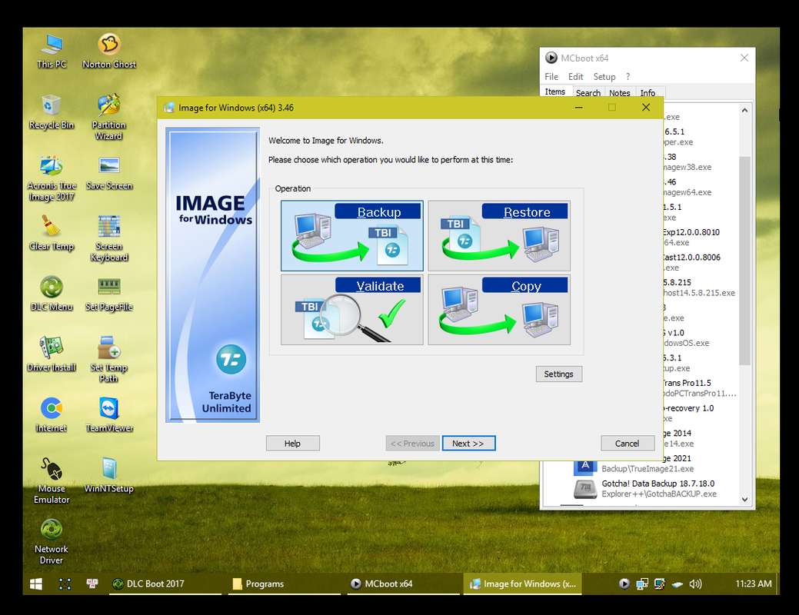Open MCboot File menu
This screenshot has width=799, height=615.
(551, 77)
